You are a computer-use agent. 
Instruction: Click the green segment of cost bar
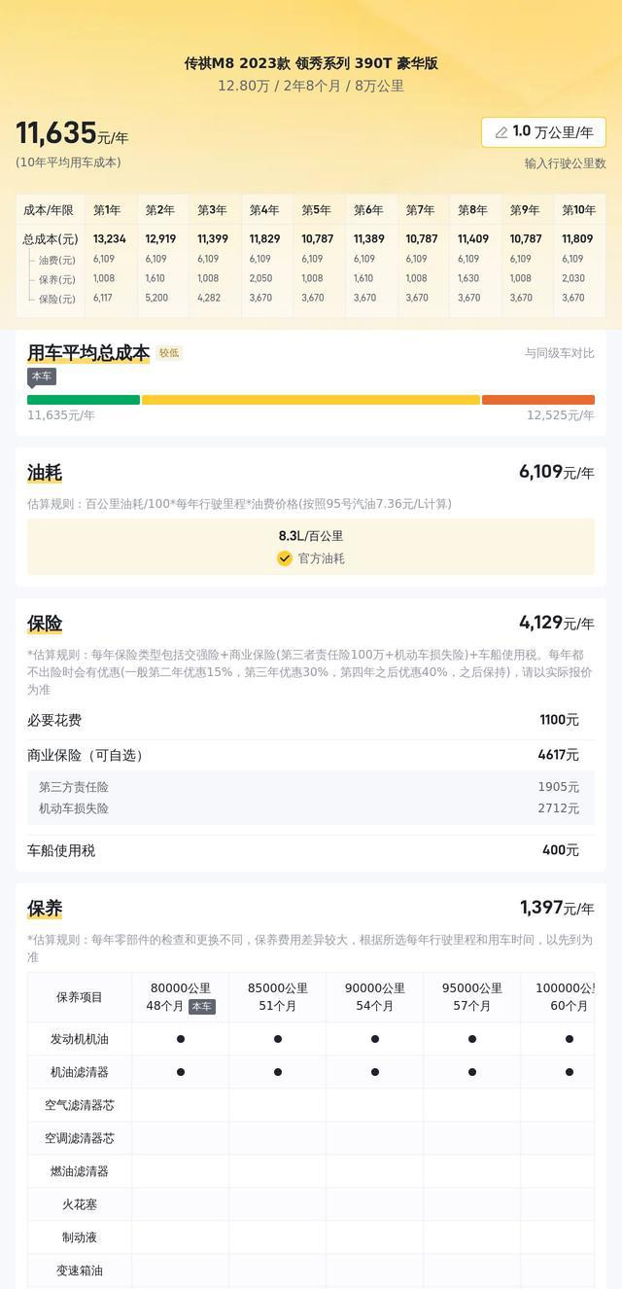click(84, 400)
